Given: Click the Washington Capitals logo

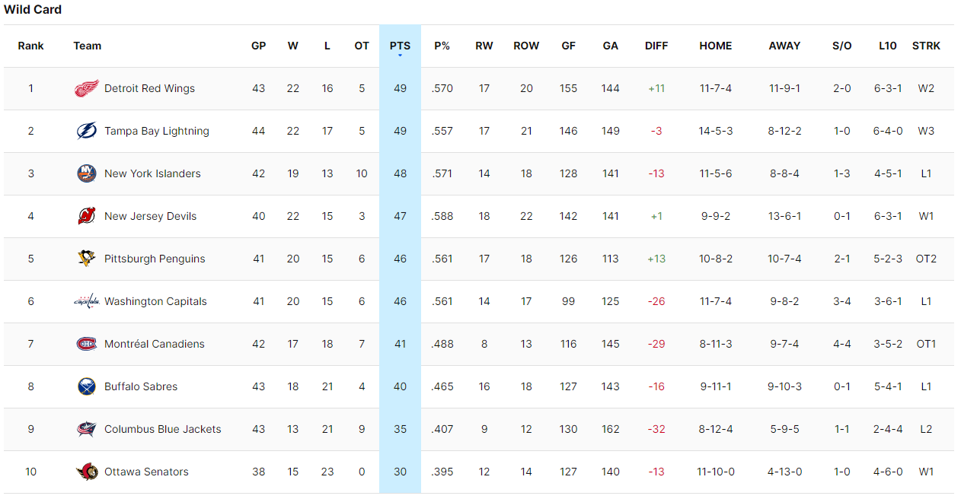Looking at the screenshot, I should 86,301.
